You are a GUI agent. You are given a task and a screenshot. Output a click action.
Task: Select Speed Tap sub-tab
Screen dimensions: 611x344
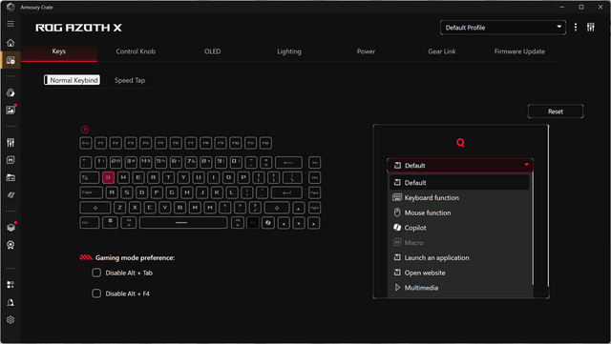tap(130, 80)
